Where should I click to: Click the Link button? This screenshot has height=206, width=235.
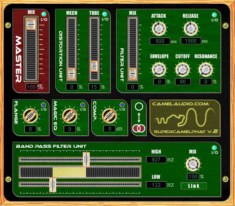(194, 186)
